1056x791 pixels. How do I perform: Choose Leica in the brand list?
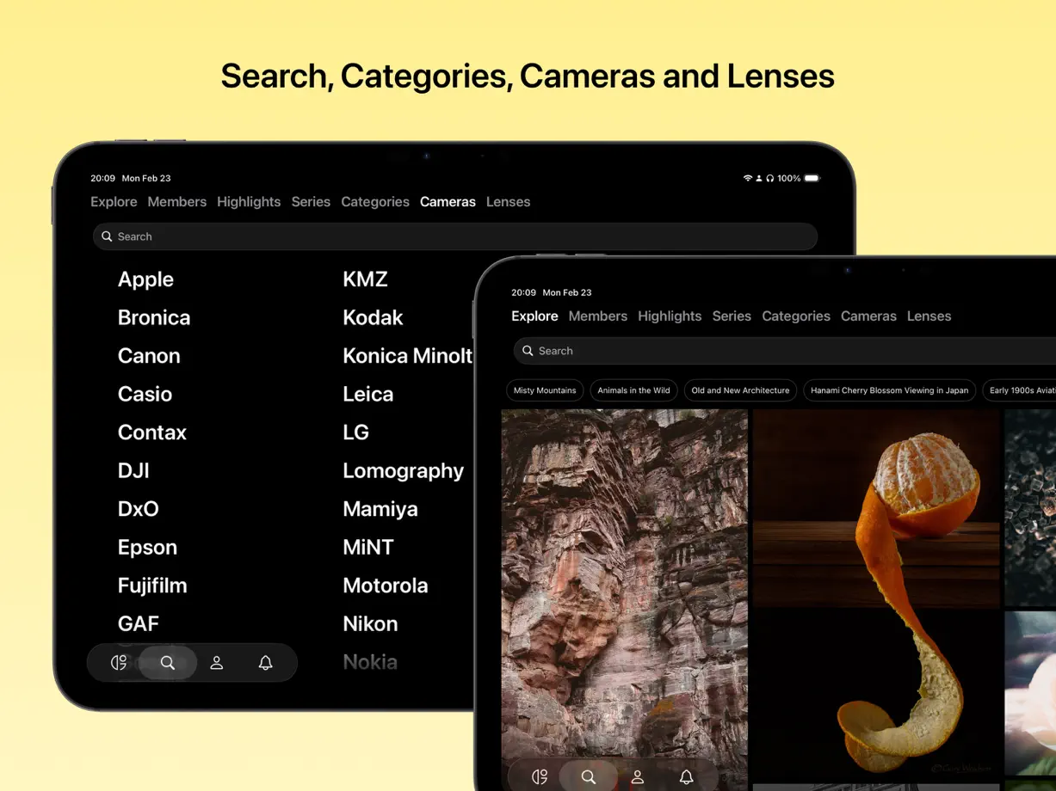click(x=368, y=394)
